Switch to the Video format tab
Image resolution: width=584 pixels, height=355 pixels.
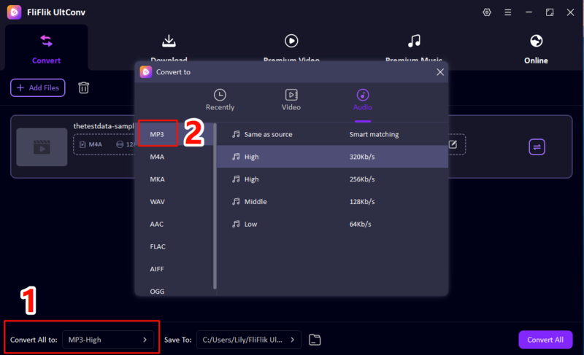(291, 100)
